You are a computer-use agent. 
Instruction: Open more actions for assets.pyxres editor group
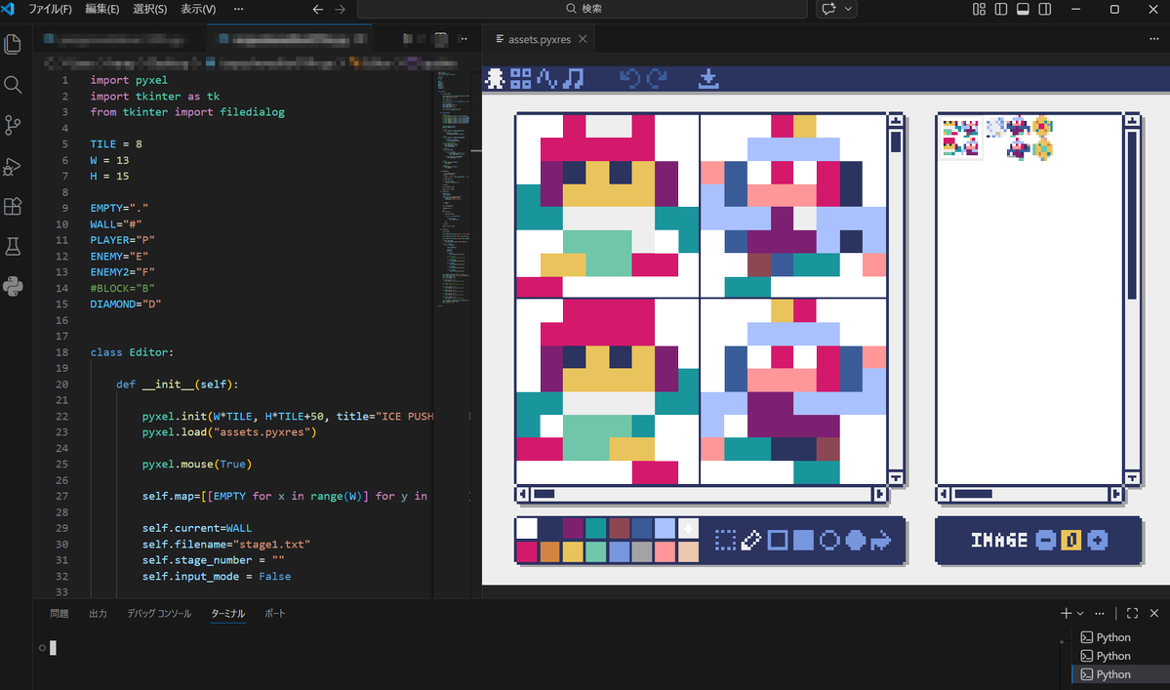pos(1154,39)
